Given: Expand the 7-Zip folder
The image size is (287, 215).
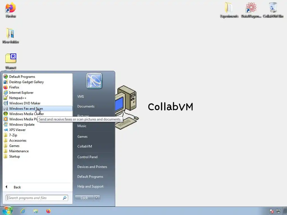Looking at the screenshot, I should tap(38, 135).
